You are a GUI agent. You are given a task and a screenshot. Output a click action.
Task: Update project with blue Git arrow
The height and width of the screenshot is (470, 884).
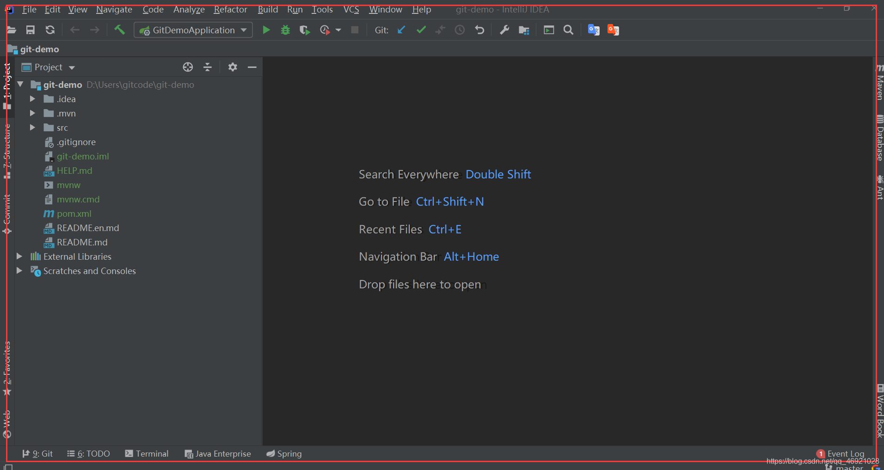click(x=401, y=30)
